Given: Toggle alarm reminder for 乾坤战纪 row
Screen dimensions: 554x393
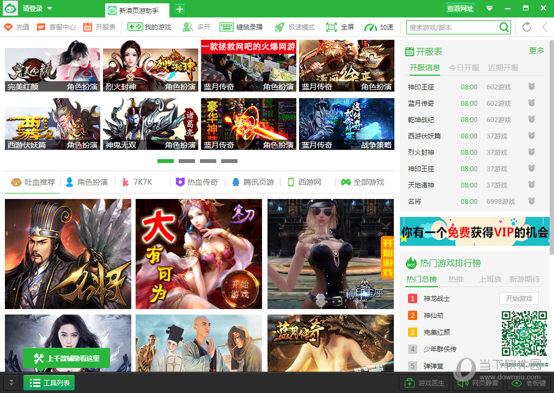Looking at the screenshot, I should coord(531,119).
